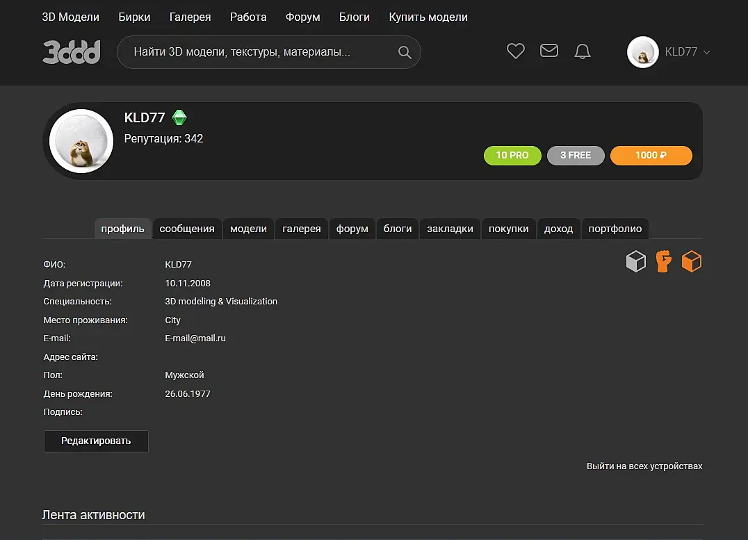The height and width of the screenshot is (540, 748).
Task: Click the KLD77 profile heading name
Action: [x=145, y=117]
